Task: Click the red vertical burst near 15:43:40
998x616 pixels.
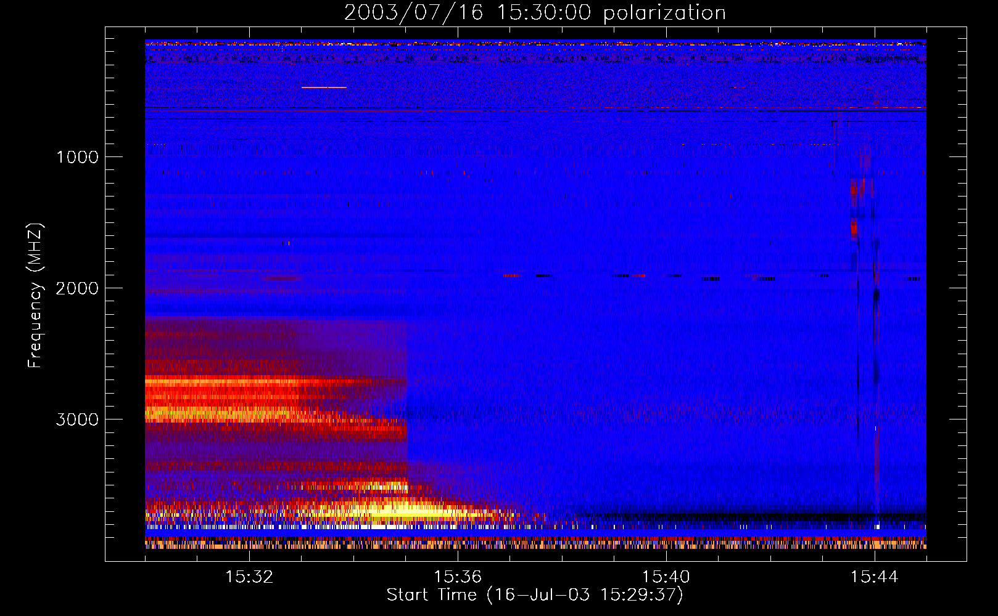Action: point(854,209)
